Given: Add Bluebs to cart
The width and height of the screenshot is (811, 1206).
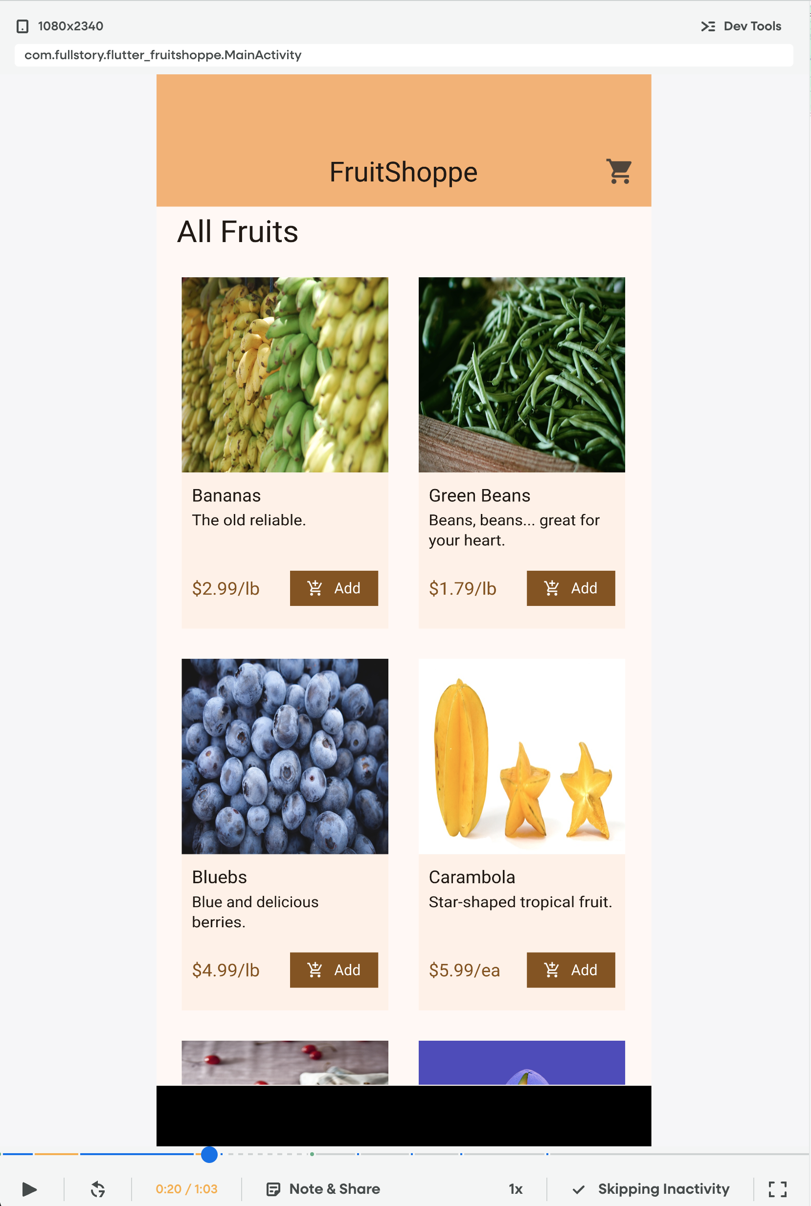Looking at the screenshot, I should [x=334, y=970].
